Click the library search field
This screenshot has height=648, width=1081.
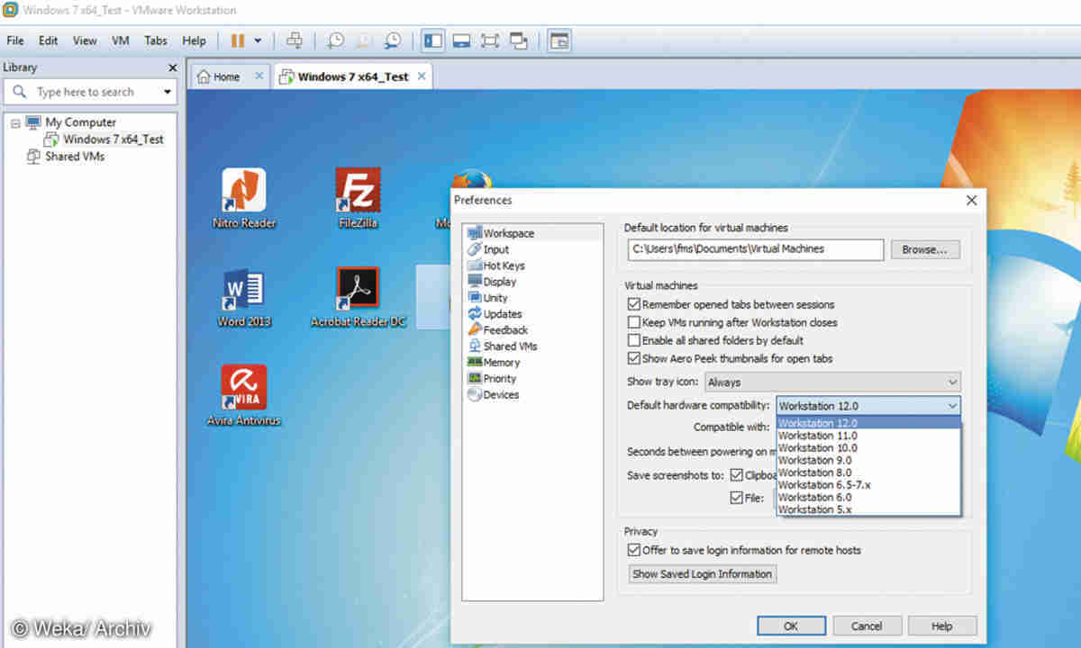coord(90,92)
